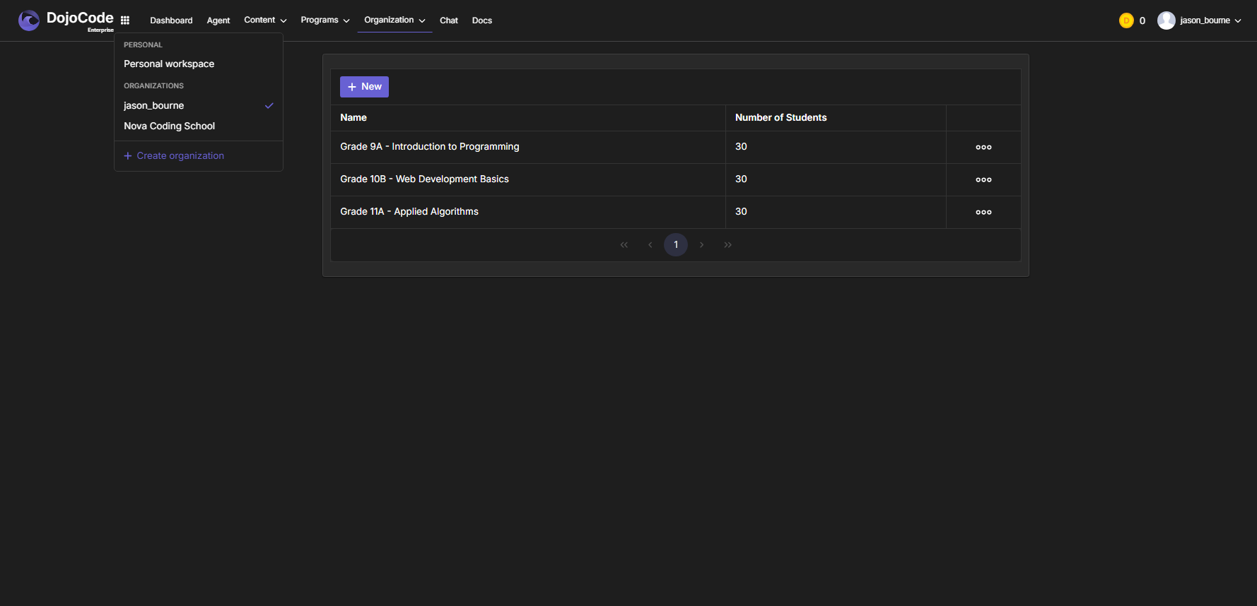Open actions menu for Grade 9A row

(983, 147)
